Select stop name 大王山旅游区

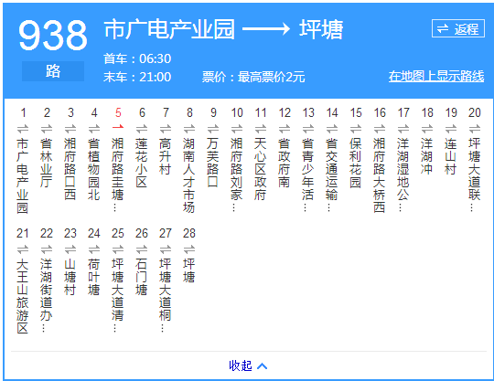click(x=23, y=296)
